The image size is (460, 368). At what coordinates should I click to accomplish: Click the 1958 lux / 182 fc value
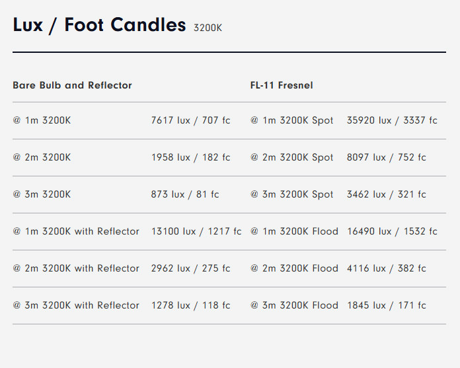click(191, 157)
